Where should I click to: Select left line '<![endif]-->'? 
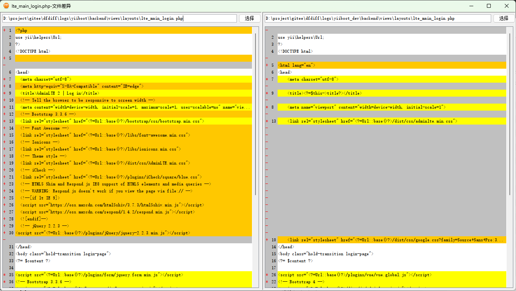pos(134,219)
